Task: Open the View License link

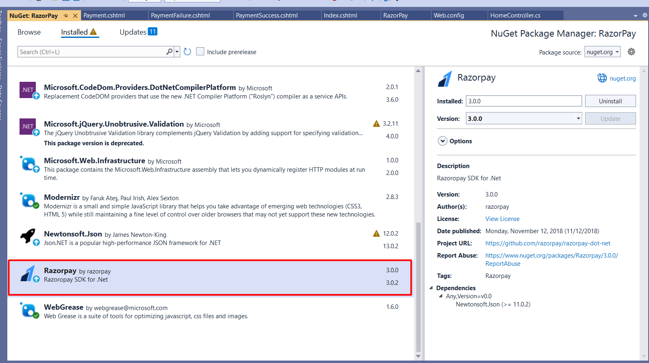Action: [503, 219]
